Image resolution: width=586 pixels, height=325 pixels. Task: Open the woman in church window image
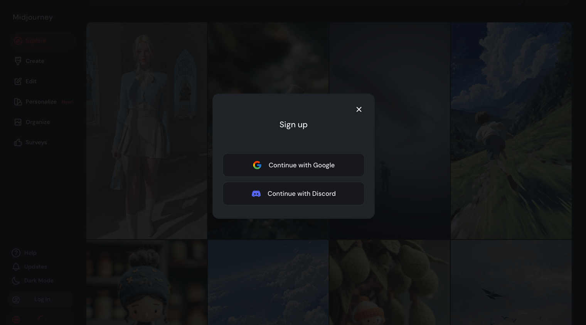pos(146,130)
